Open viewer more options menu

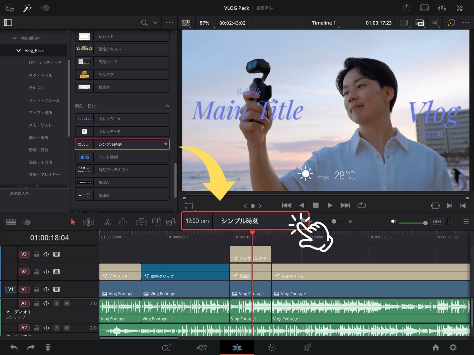click(x=466, y=23)
